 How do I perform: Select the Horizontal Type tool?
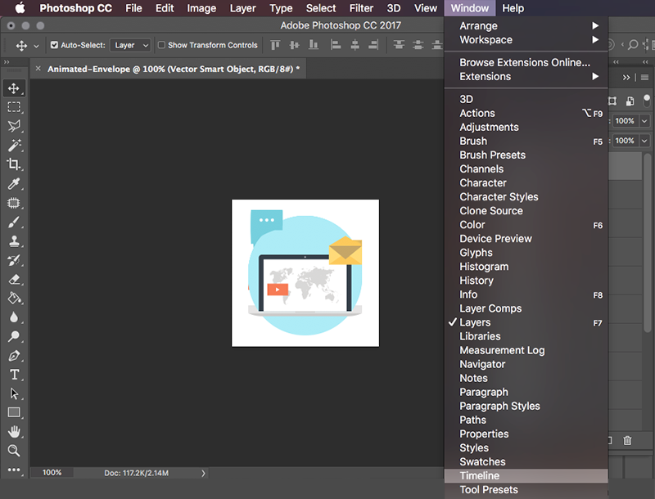click(14, 375)
